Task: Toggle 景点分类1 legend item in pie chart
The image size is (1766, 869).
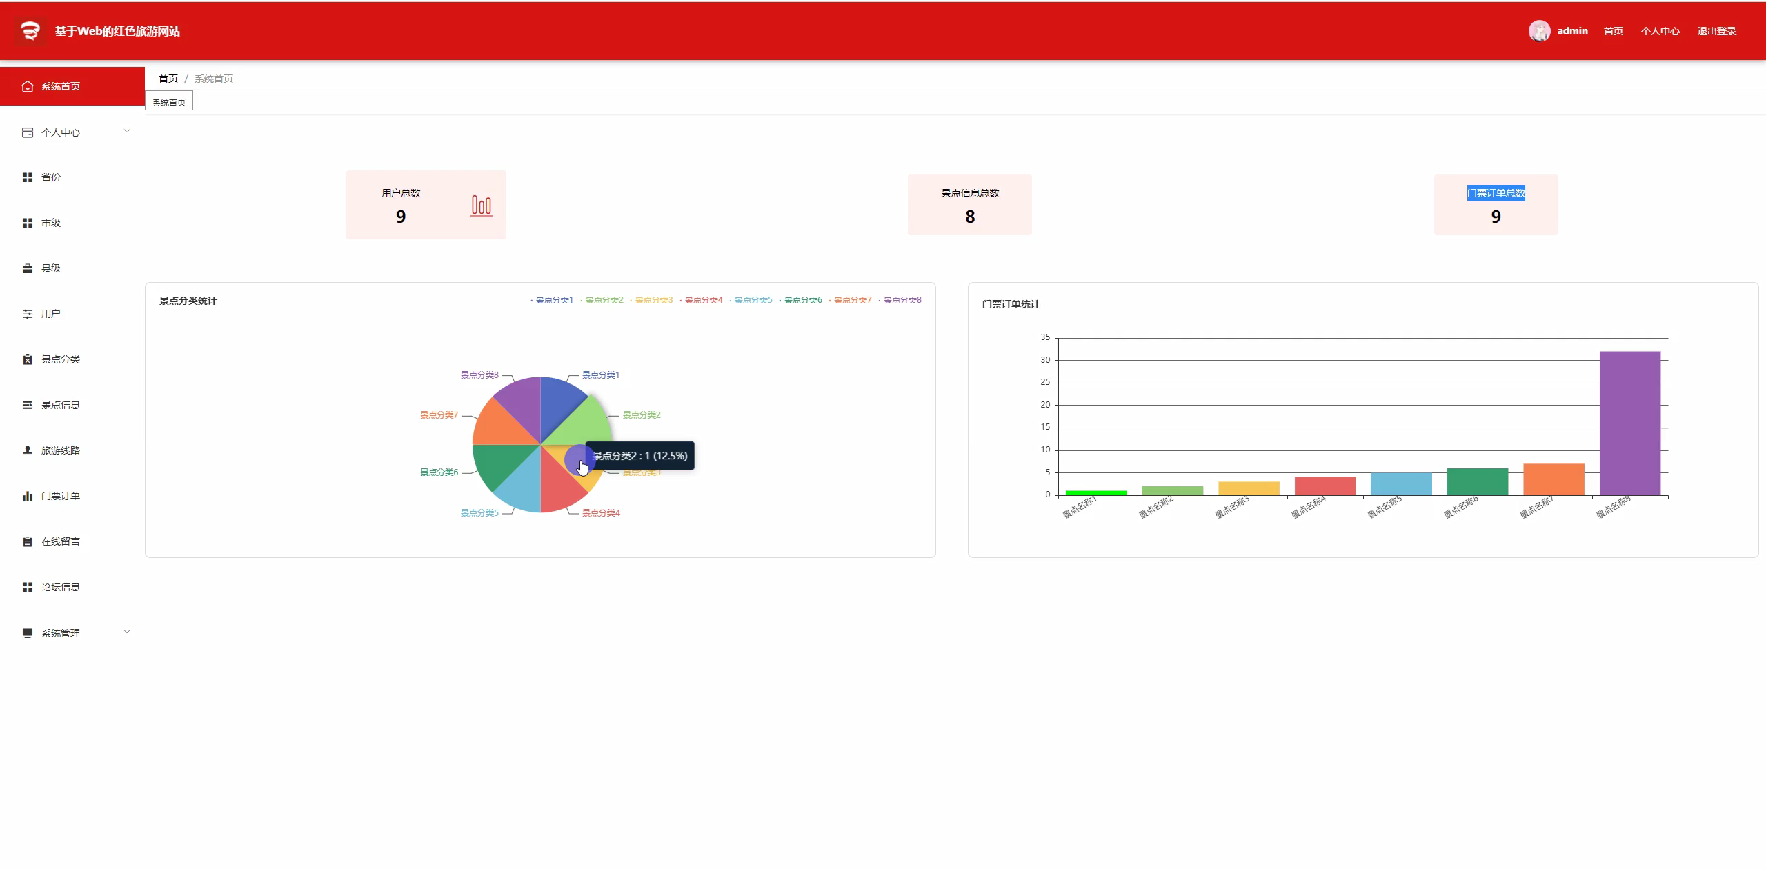Action: [x=553, y=300]
